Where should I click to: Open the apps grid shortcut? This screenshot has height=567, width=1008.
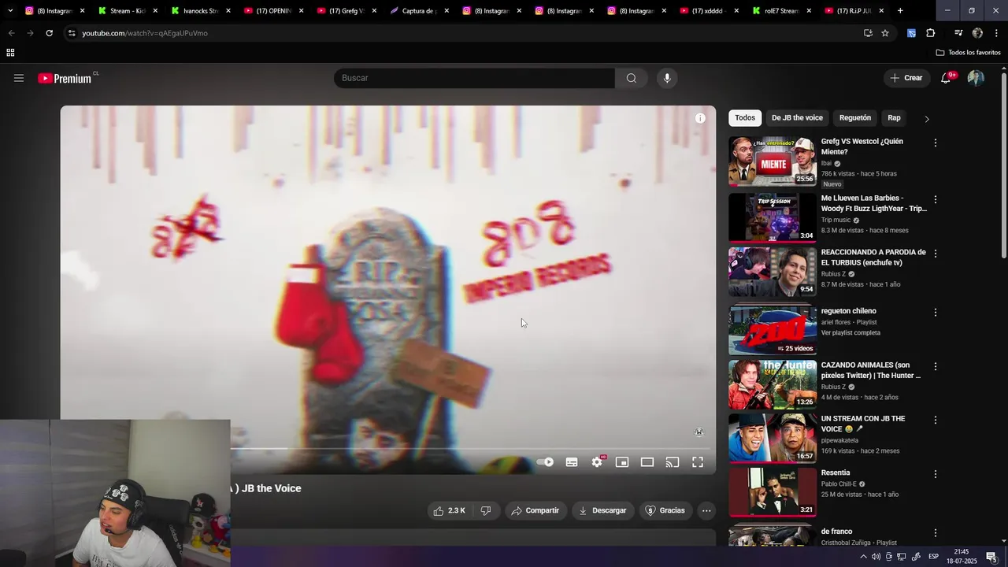[x=10, y=53]
